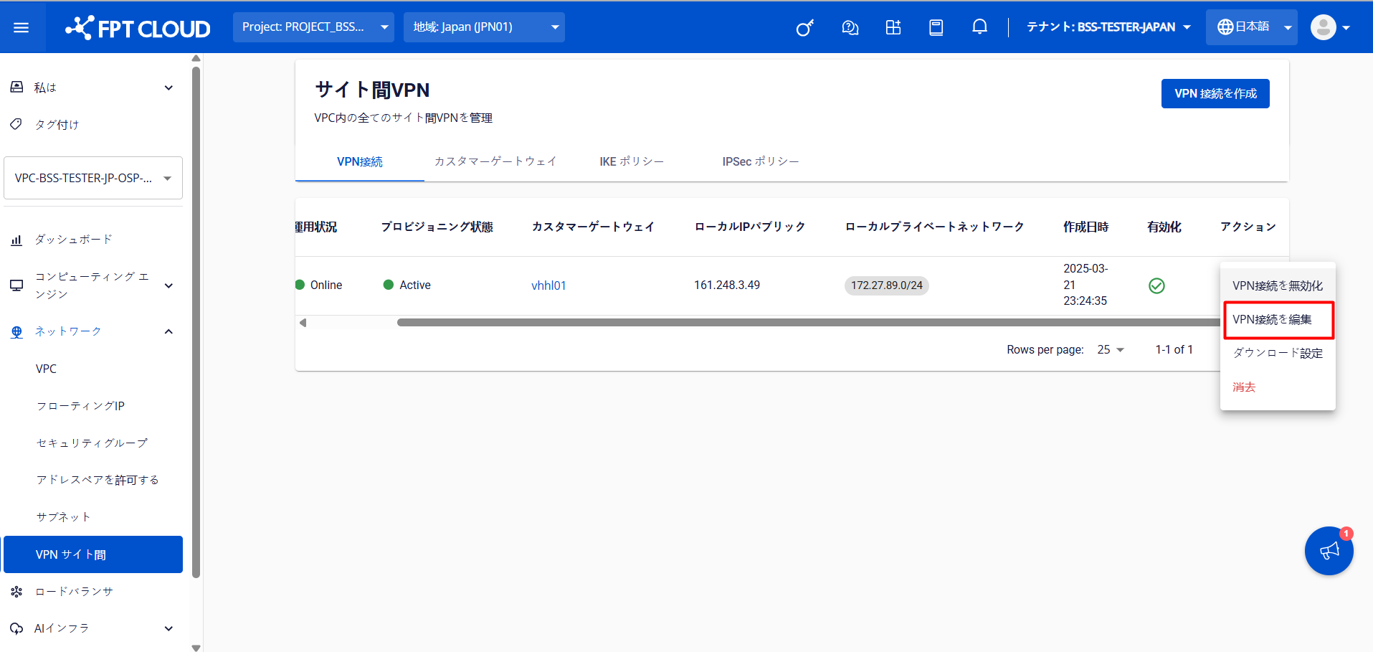Click the 私は profile icon

click(16, 87)
